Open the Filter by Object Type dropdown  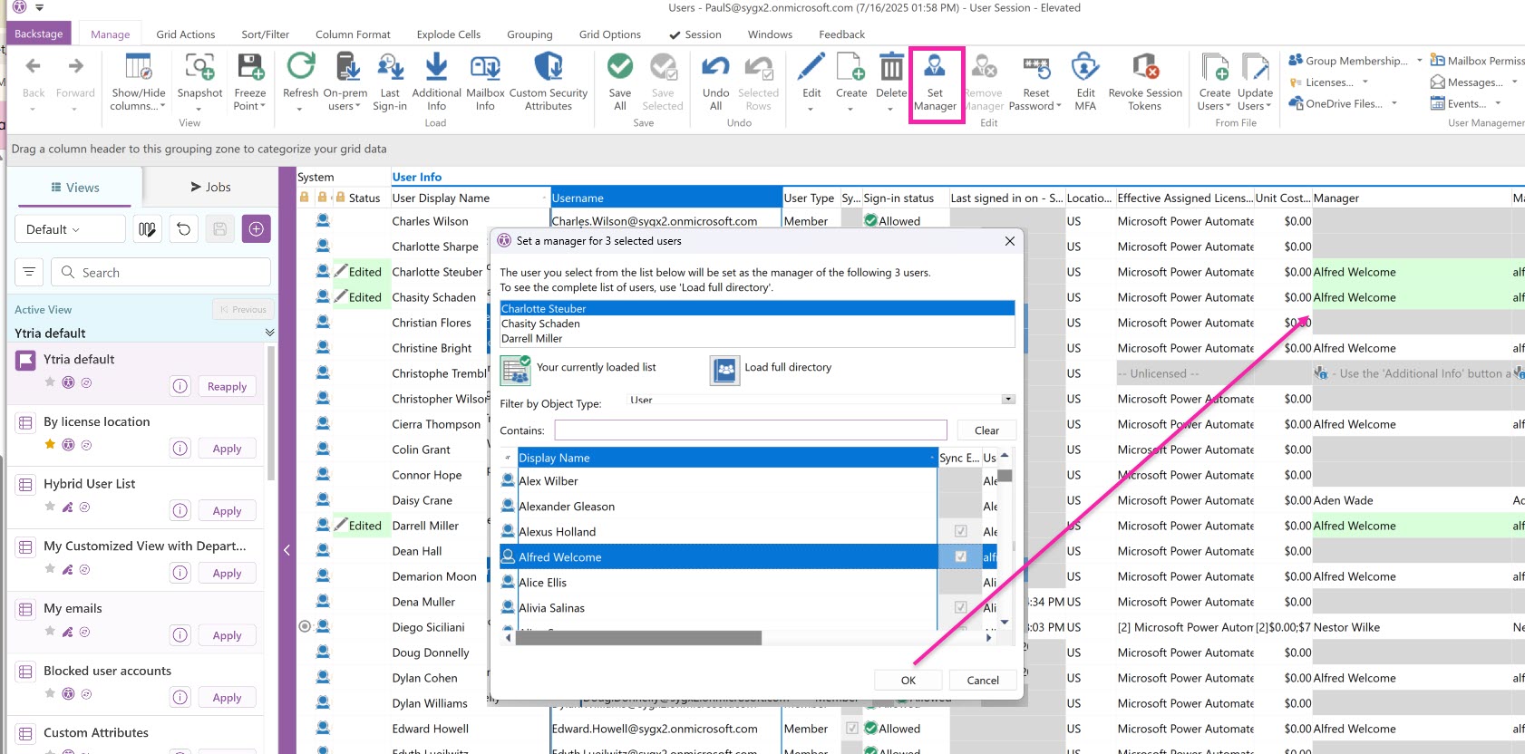[1007, 400]
